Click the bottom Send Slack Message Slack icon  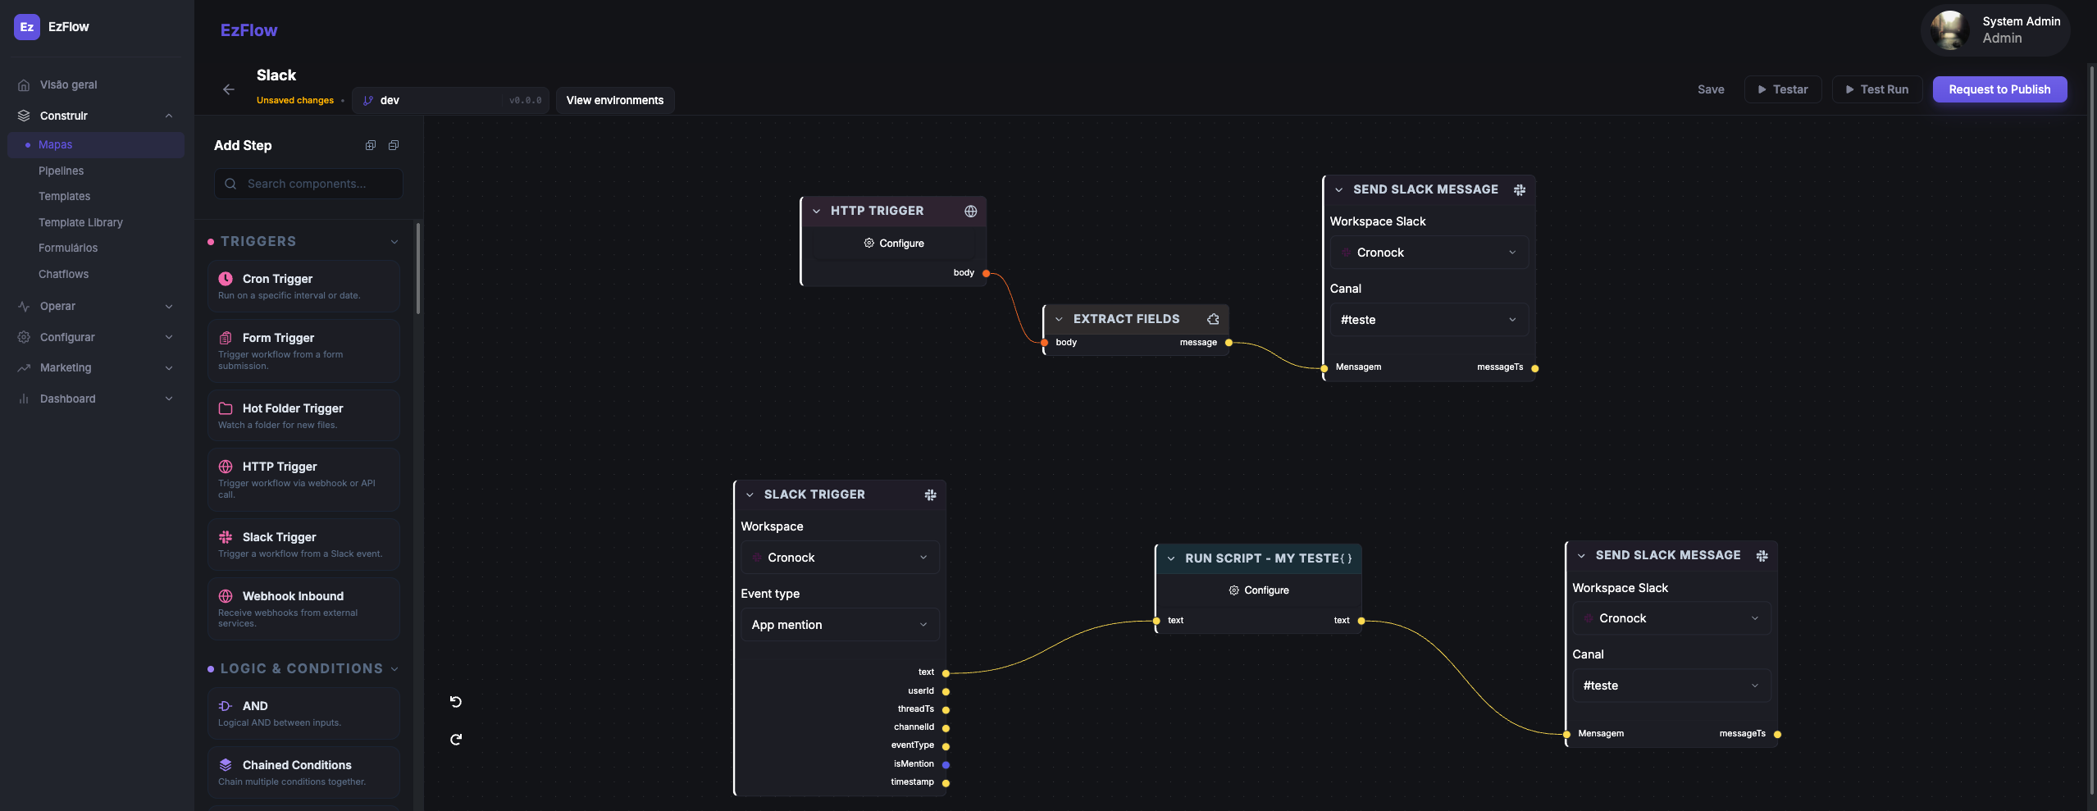[1762, 556]
